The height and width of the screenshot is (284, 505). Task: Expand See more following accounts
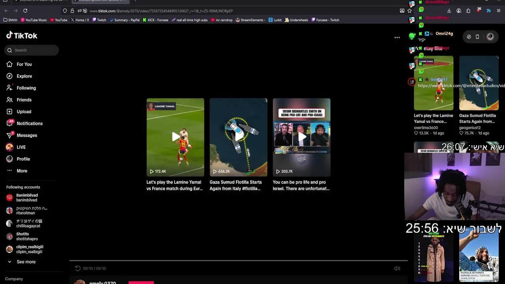26,262
